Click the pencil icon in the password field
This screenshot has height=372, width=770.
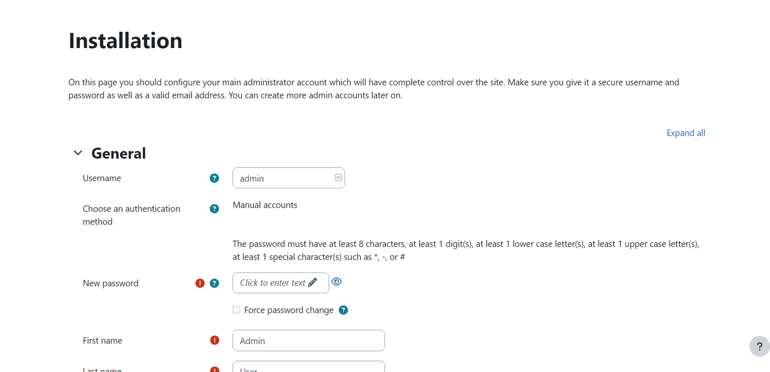(312, 283)
